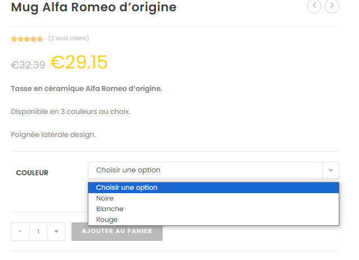The height and width of the screenshot is (260, 359).
Task: Pick Rouge from the color list
Action: click(107, 220)
